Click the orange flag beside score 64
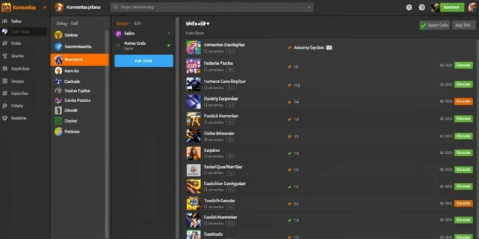This screenshot has height=239, width=479. coord(290,102)
